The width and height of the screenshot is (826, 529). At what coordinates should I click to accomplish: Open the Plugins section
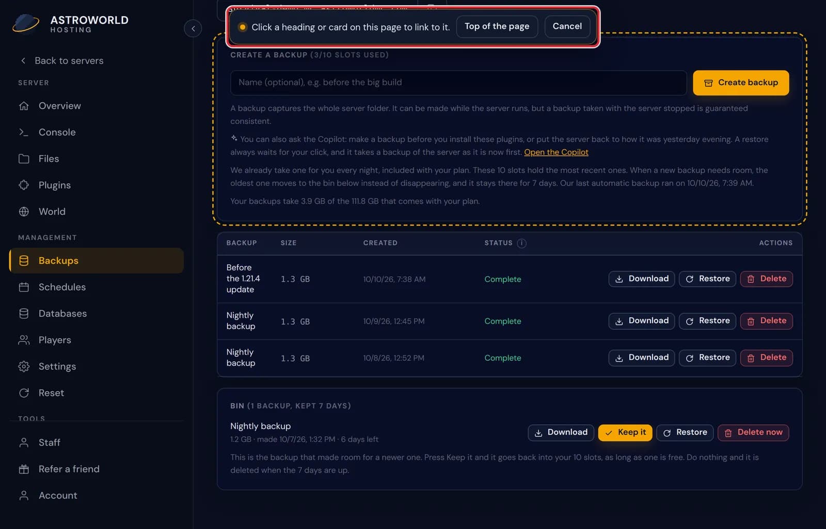[96, 185]
